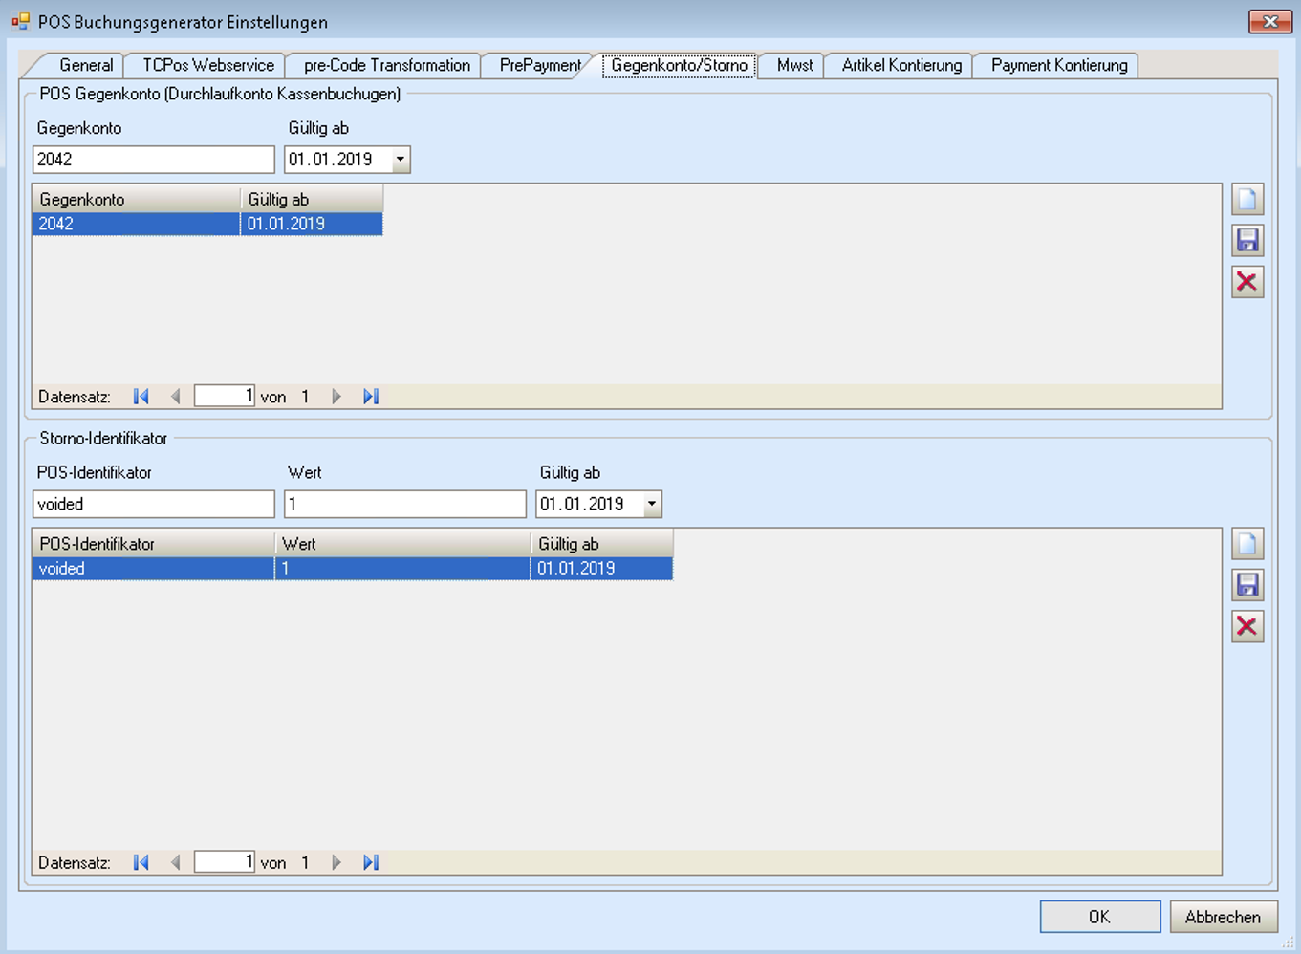
Task: Select the TCPos Webservice tab
Action: coord(207,65)
